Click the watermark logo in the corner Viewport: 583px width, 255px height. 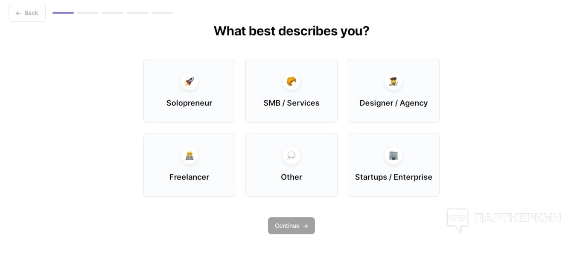click(x=457, y=220)
